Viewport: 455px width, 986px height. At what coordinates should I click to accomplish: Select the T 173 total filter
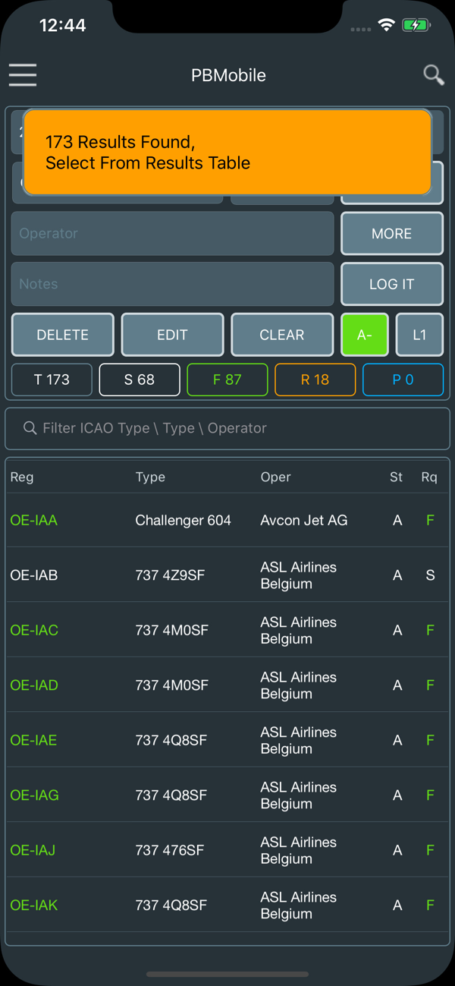(x=52, y=380)
